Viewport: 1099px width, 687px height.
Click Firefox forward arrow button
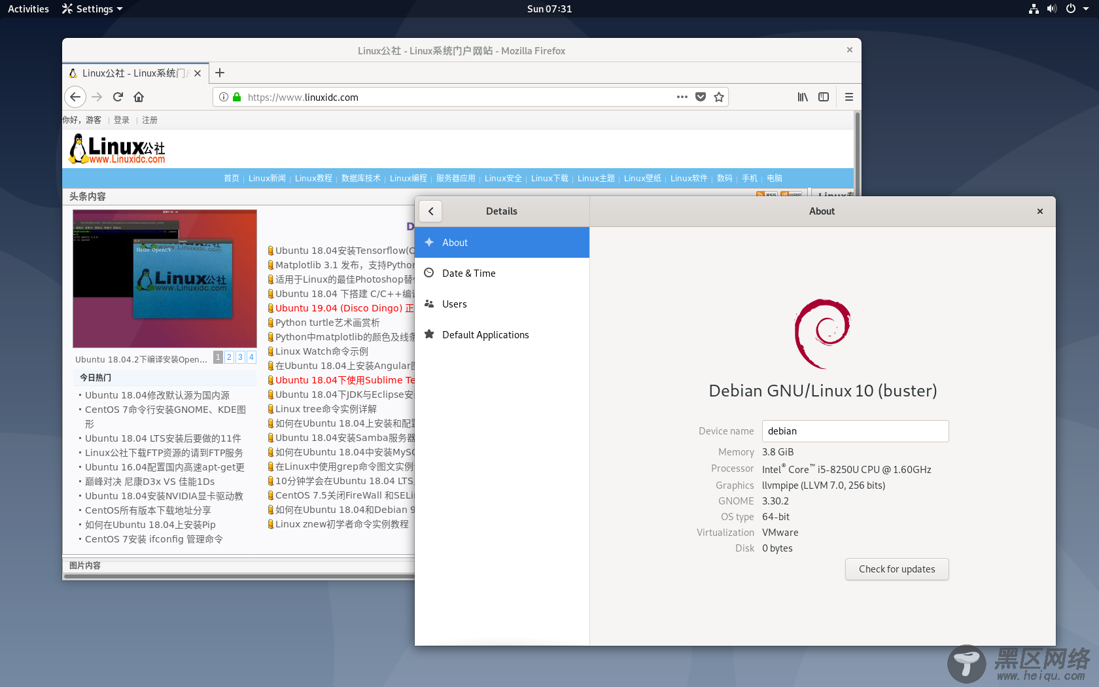pyautogui.click(x=97, y=97)
